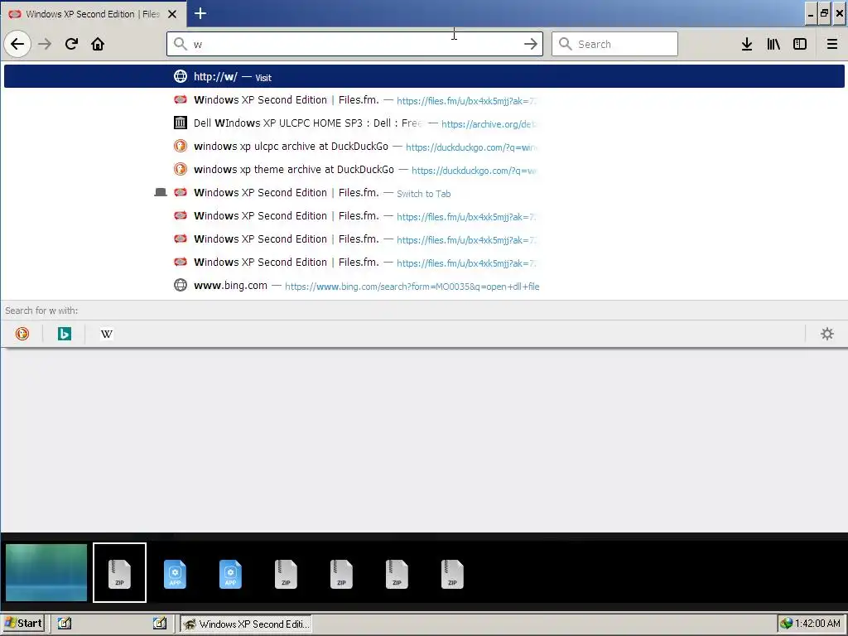Image resolution: width=848 pixels, height=636 pixels.
Task: Open the hamburger application menu
Action: coord(832,44)
